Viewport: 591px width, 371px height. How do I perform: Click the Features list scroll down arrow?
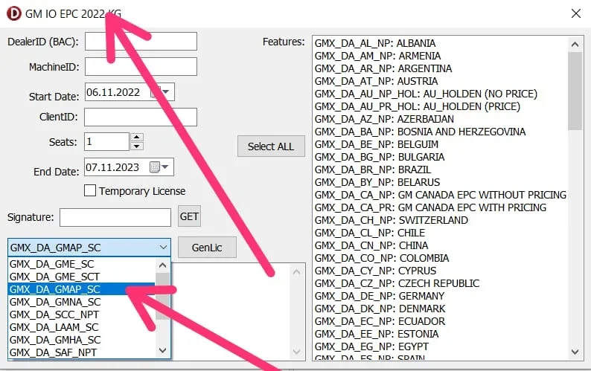[x=575, y=352]
